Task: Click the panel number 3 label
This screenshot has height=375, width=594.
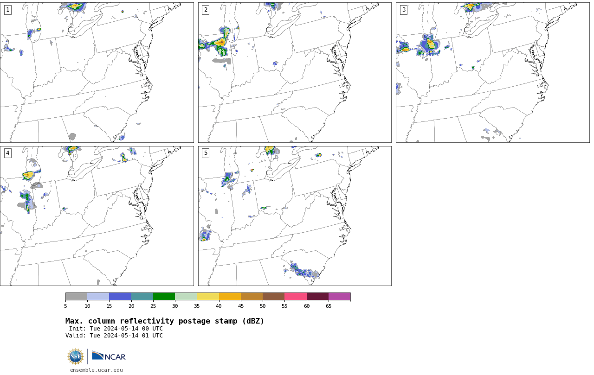Action: click(403, 10)
